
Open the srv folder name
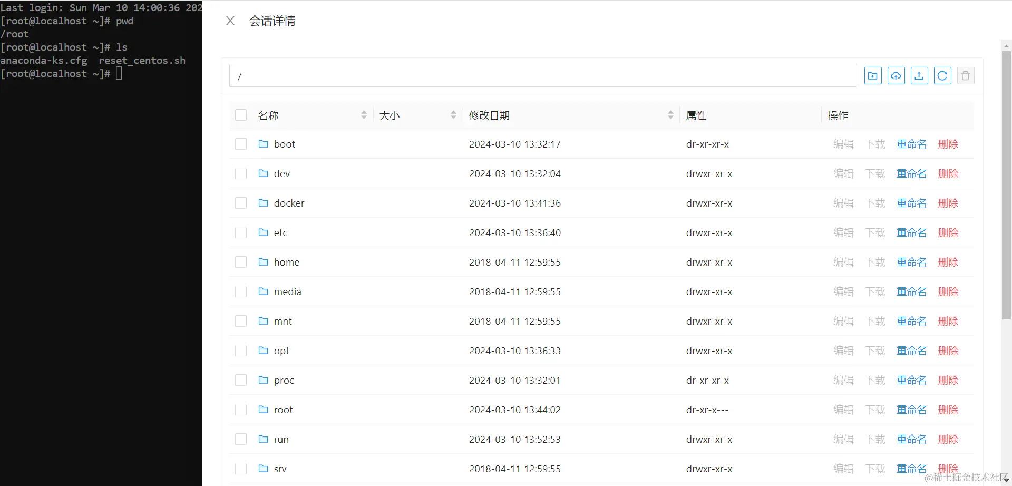[x=280, y=469]
